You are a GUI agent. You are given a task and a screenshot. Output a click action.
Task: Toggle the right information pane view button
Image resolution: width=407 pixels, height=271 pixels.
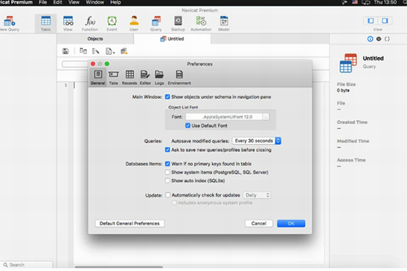[385, 21]
